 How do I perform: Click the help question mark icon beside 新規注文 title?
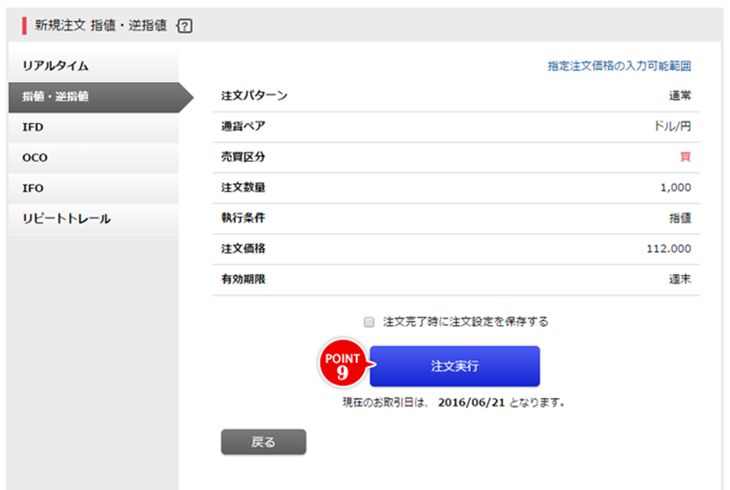tap(185, 26)
